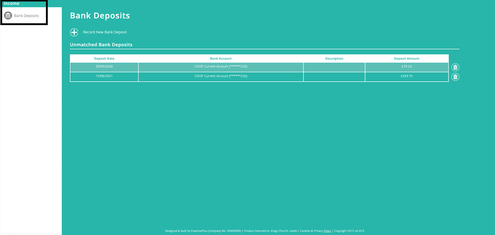The height and width of the screenshot is (235, 495).
Task: Click the empty description cell for £79.23 row
Action: tap(334, 67)
